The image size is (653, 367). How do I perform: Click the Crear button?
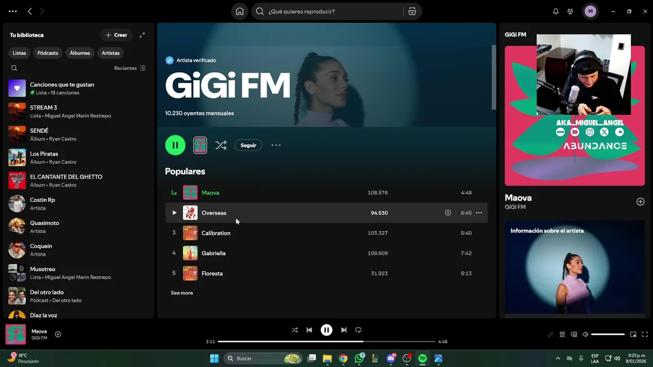coord(116,35)
